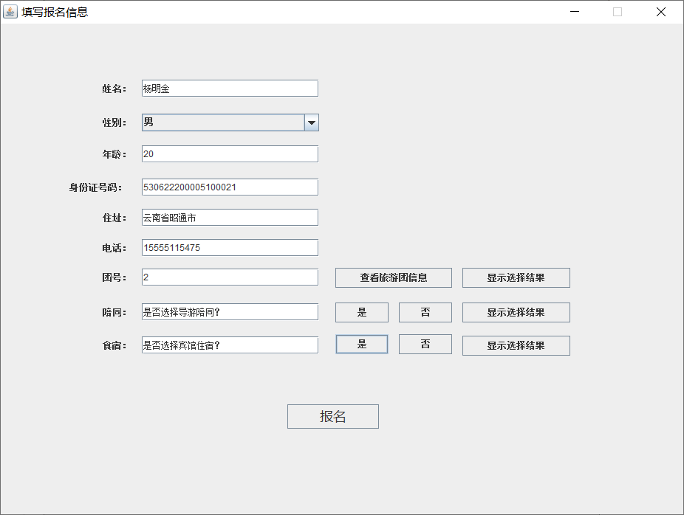This screenshot has width=684, height=515.
Task: Choose 否 for 食宿 hotel lodging
Action: tap(425, 345)
